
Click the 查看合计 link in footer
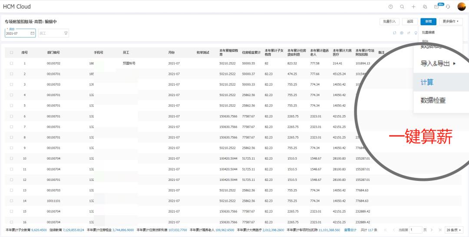pos(350,230)
